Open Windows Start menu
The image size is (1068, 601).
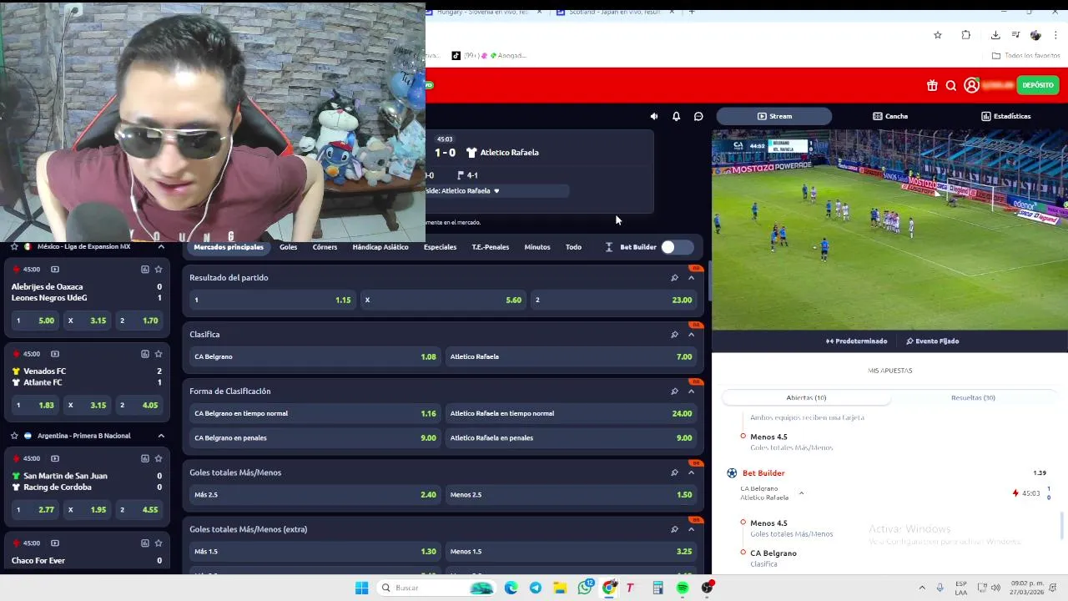pos(361,588)
